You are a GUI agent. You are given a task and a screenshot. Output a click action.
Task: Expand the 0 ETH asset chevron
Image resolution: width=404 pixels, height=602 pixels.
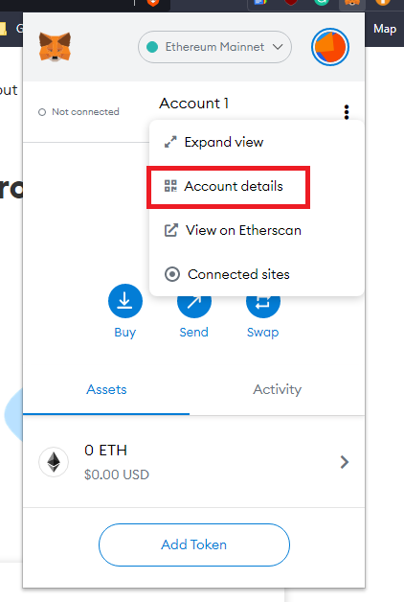coord(345,462)
